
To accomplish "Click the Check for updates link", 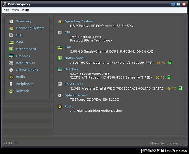I will click(x=166, y=143).
